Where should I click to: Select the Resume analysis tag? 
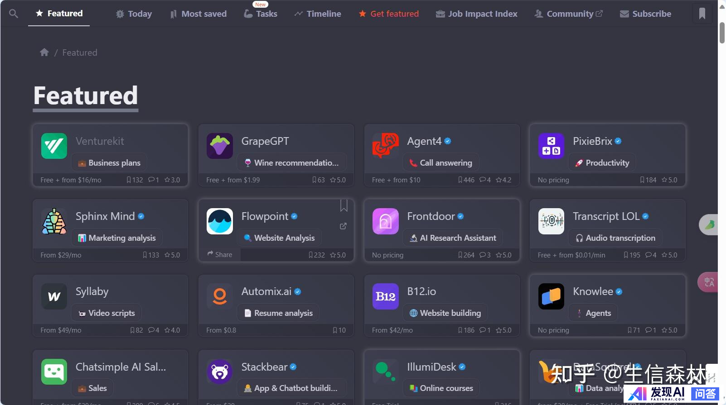278,313
